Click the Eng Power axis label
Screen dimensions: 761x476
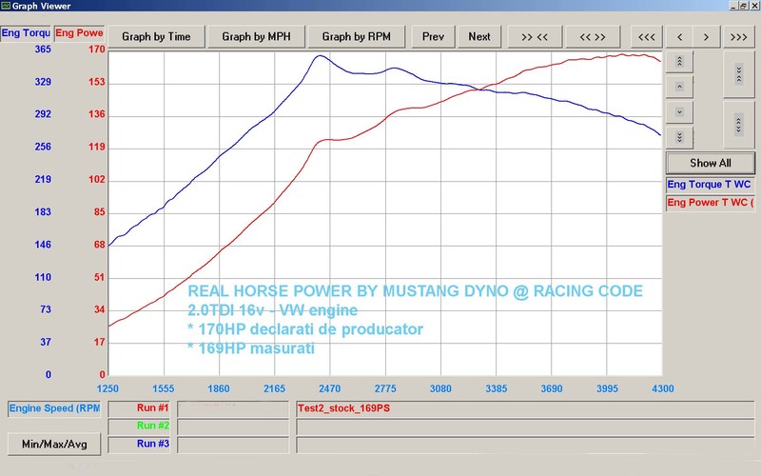click(x=80, y=33)
